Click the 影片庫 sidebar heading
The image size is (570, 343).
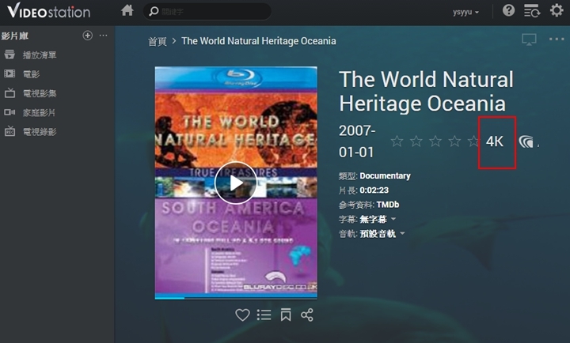pyautogui.click(x=15, y=36)
